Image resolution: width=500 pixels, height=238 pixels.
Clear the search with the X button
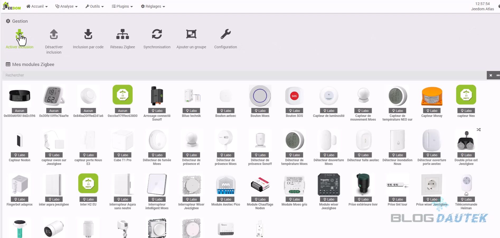(490, 75)
